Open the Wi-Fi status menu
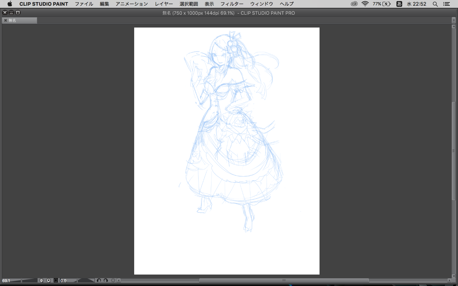Image resolution: width=458 pixels, height=286 pixels. coord(365,4)
